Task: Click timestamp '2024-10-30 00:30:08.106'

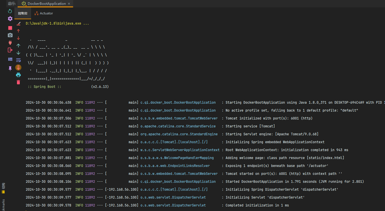Action: click(48, 182)
